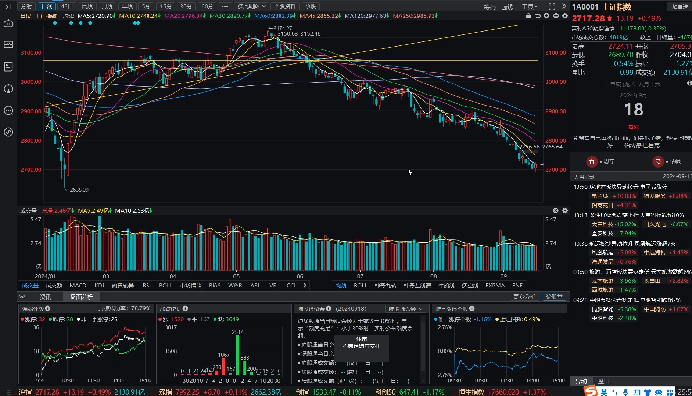Undo the chart zoom with the curved arrow icon
The image size is (692, 396).
pos(538,16)
